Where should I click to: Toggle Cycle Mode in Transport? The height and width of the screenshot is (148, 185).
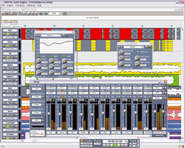[x=82, y=141]
